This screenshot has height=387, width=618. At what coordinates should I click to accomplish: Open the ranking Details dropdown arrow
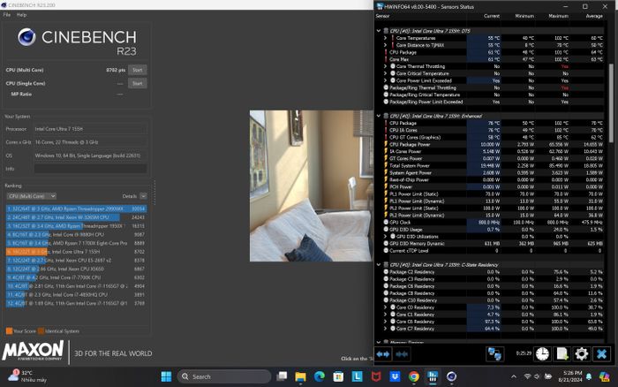[x=143, y=196]
